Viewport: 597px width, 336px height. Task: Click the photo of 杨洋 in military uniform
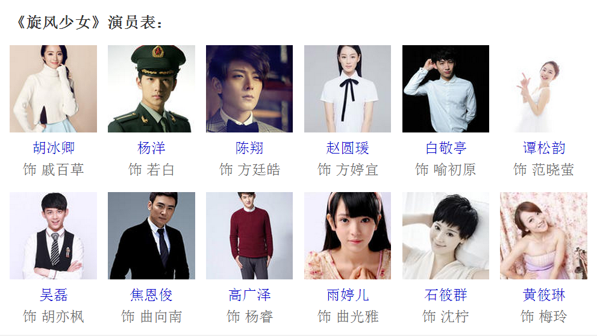[152, 89]
